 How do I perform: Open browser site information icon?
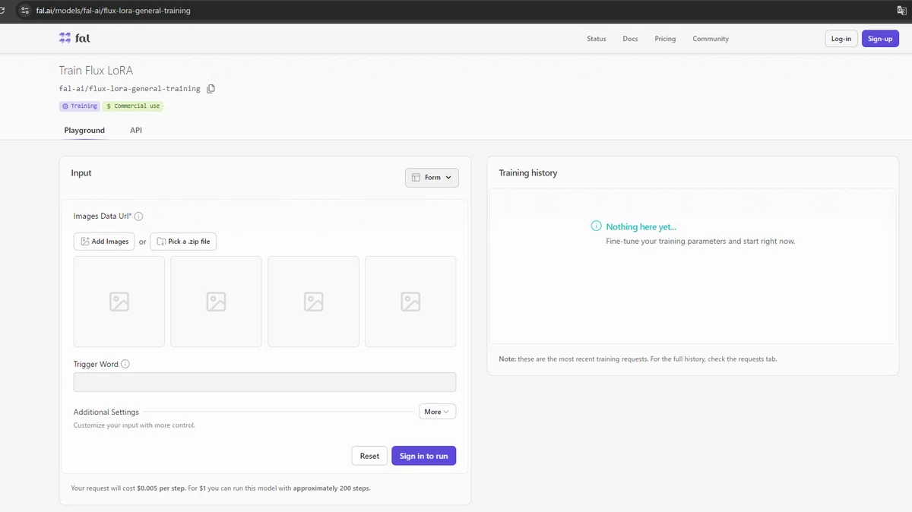pos(25,11)
